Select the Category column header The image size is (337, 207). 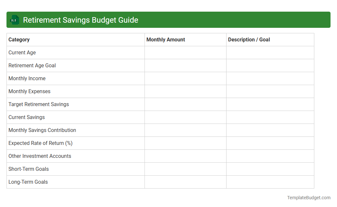point(19,39)
